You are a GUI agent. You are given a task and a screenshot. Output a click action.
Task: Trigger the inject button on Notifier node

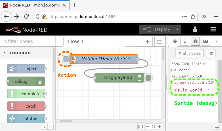pos(66,59)
